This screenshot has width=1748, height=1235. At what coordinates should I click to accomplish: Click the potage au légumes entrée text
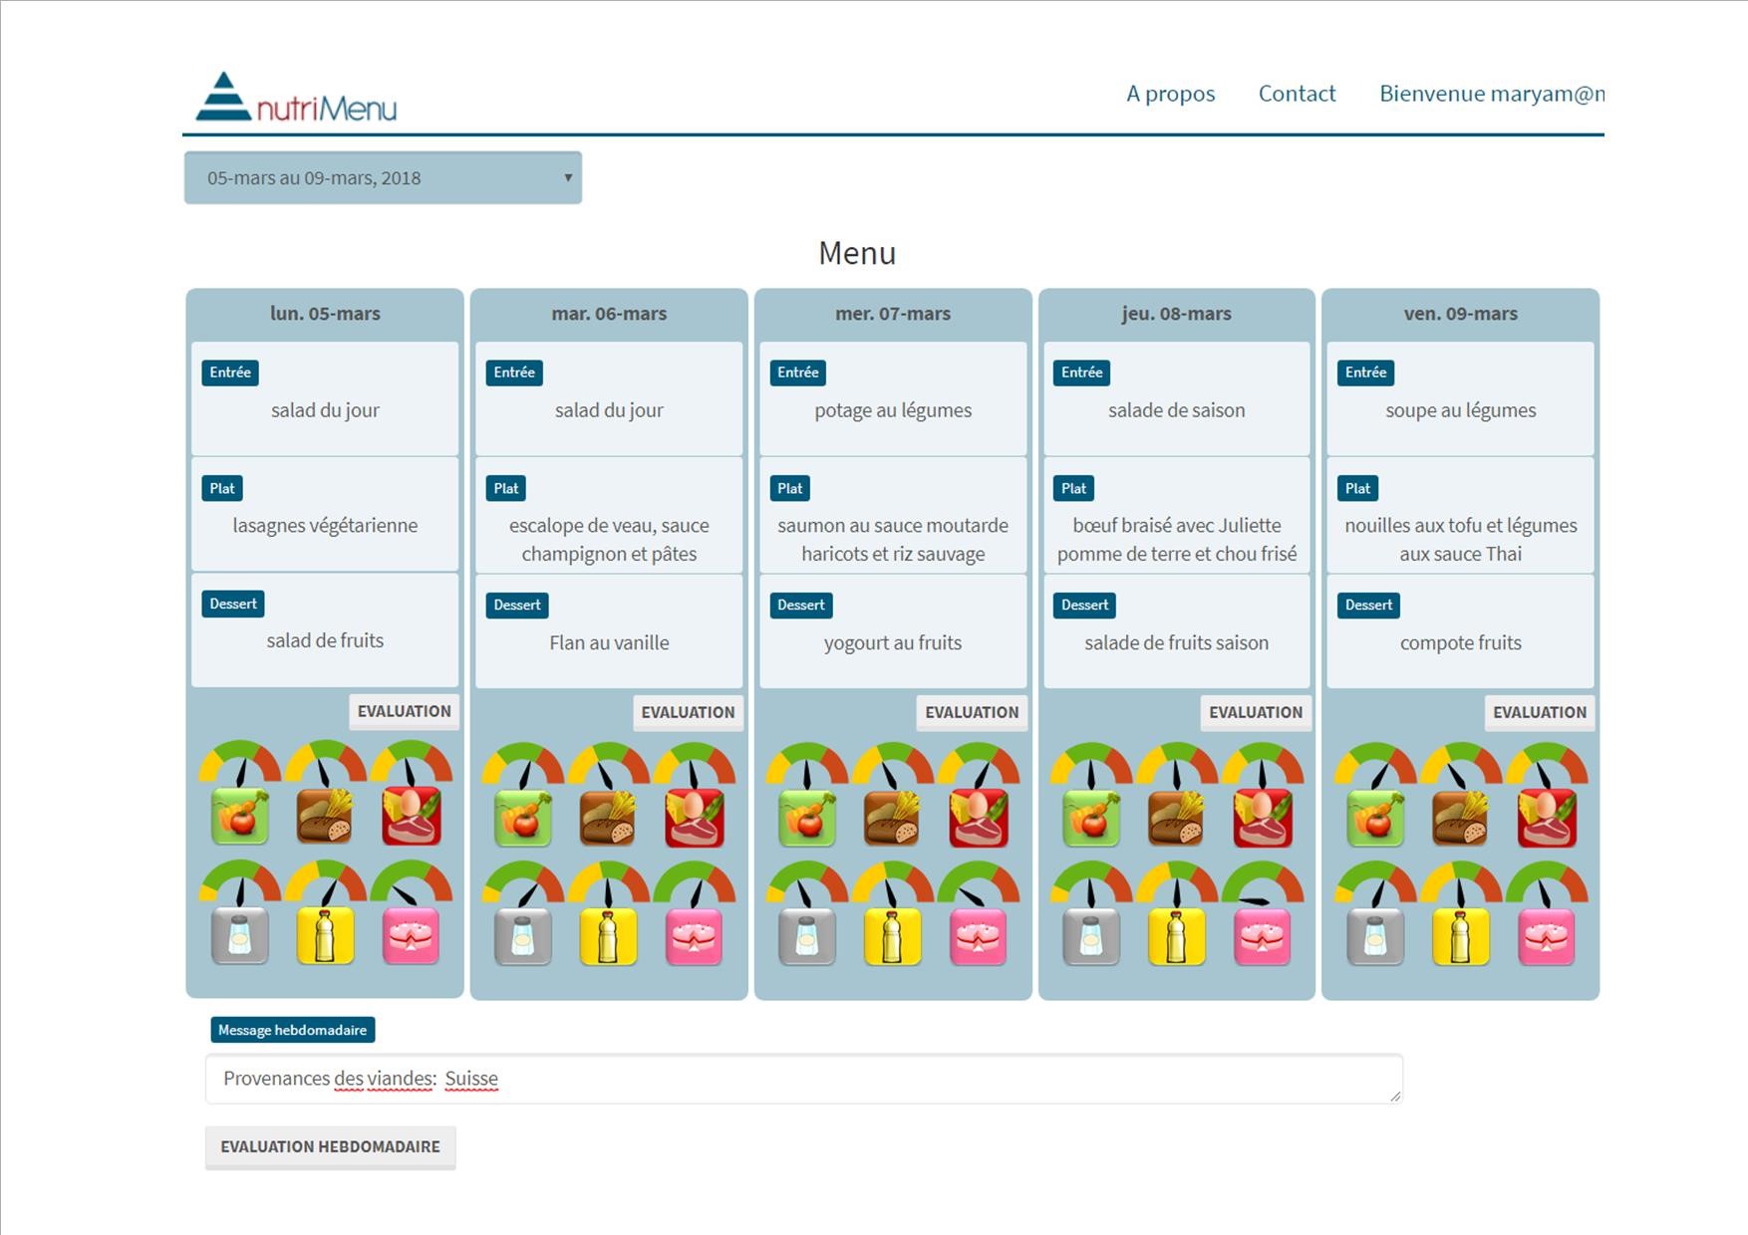(x=893, y=410)
